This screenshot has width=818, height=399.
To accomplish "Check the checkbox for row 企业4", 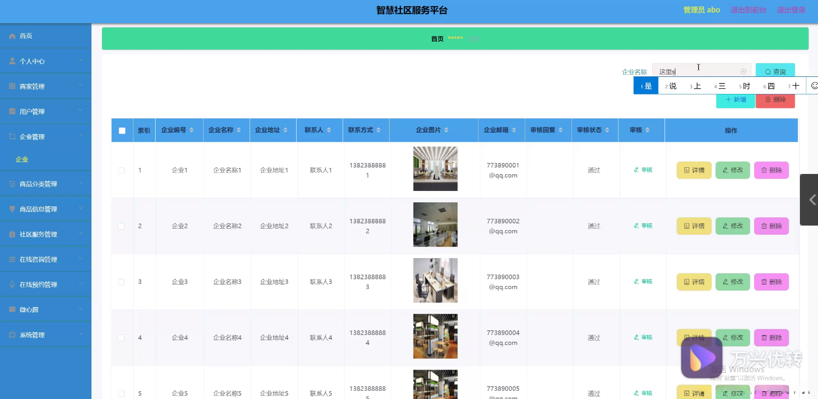I will click(121, 338).
